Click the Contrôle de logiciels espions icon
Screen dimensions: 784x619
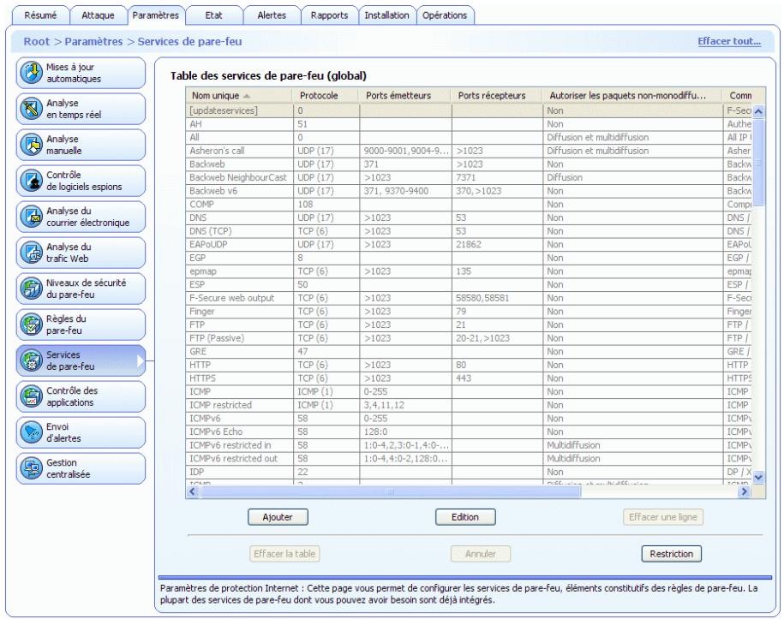31,181
